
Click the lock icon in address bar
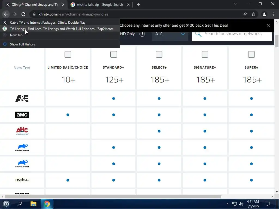[34, 14]
